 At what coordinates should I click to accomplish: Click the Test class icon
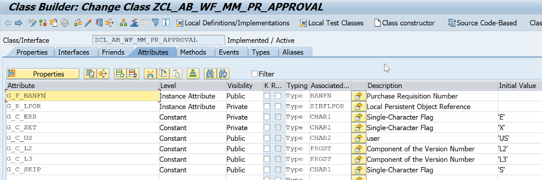[x=99, y=23]
